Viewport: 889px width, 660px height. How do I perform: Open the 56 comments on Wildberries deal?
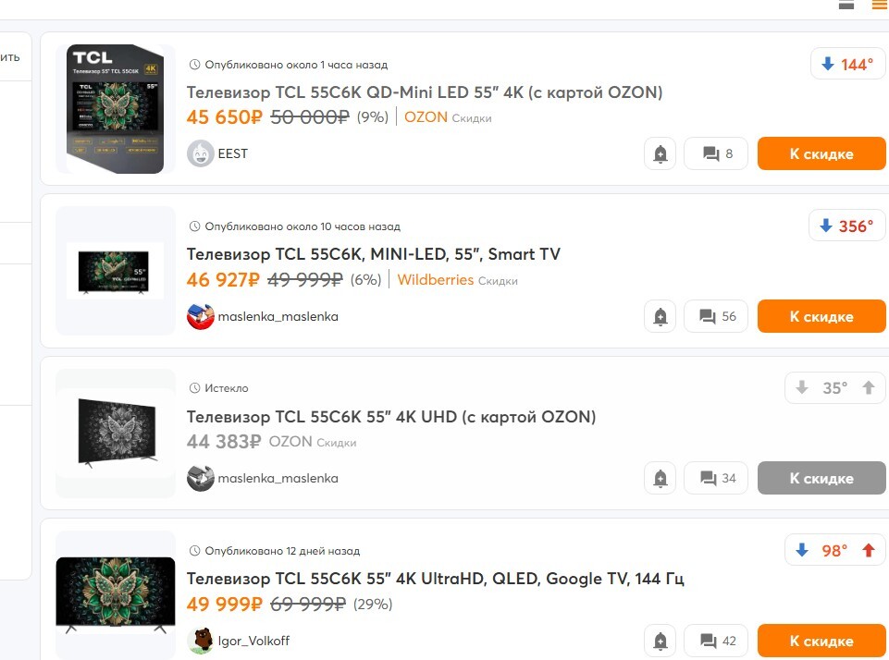click(x=717, y=316)
